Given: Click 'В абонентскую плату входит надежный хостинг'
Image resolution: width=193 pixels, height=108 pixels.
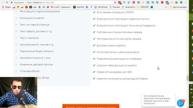Looking at the screenshot, I should click(123, 19).
